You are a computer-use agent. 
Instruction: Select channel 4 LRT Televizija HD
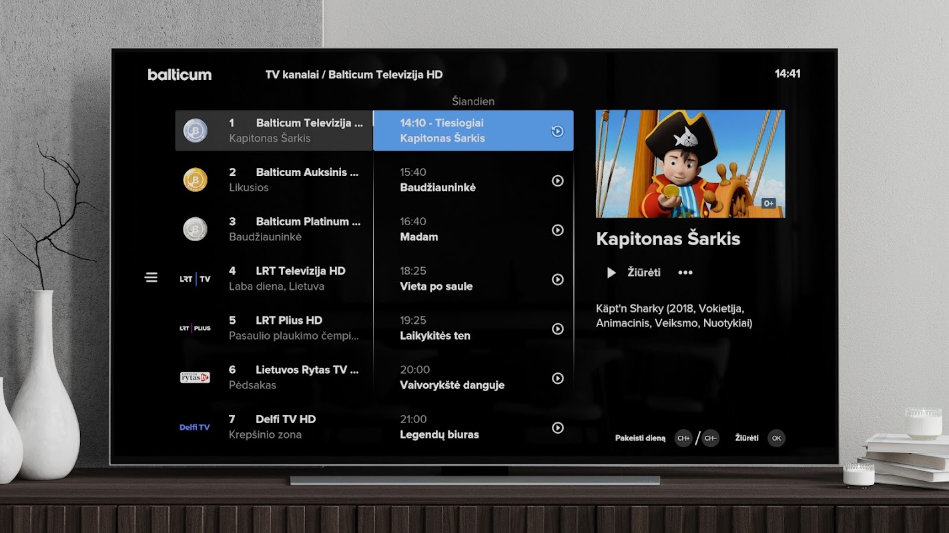tap(274, 278)
